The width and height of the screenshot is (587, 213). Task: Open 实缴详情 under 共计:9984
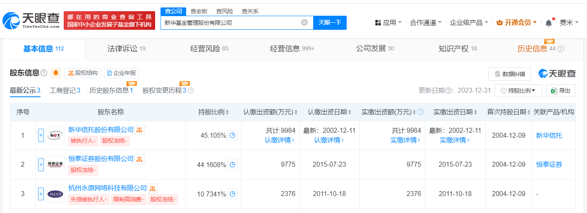(x=405, y=140)
